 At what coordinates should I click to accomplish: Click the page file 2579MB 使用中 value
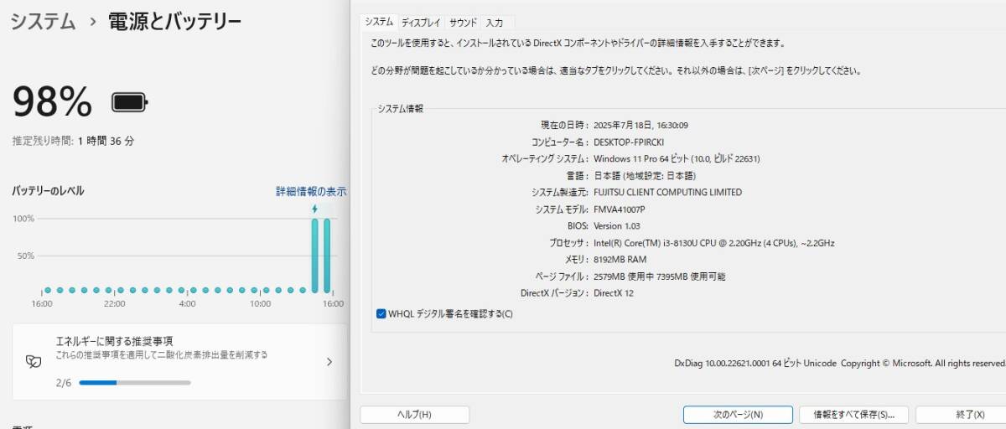[x=660, y=277]
